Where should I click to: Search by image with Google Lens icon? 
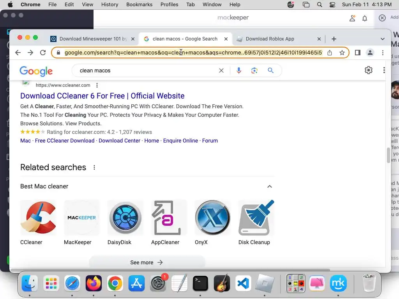[254, 70]
